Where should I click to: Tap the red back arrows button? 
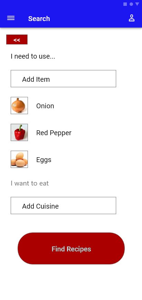(x=17, y=40)
